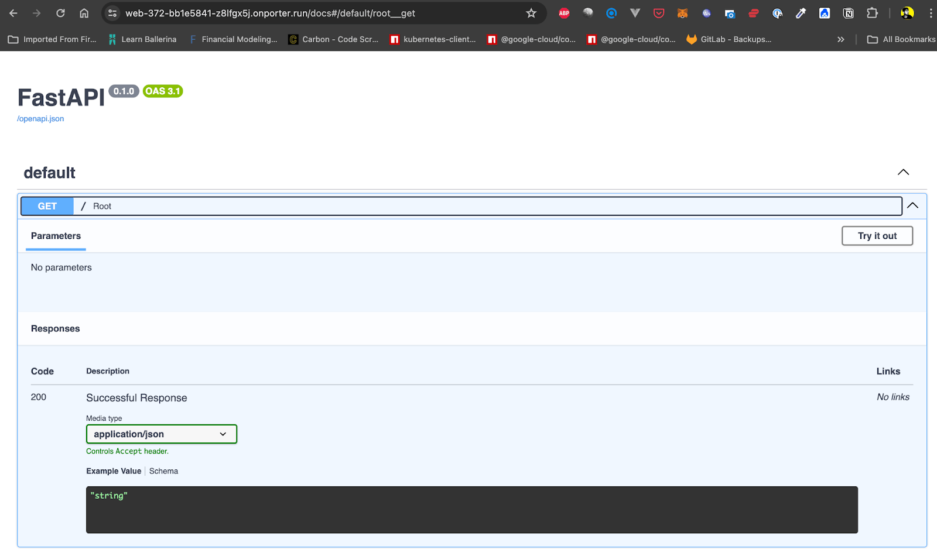
Task: Click the GET method badge
Action: (47, 206)
